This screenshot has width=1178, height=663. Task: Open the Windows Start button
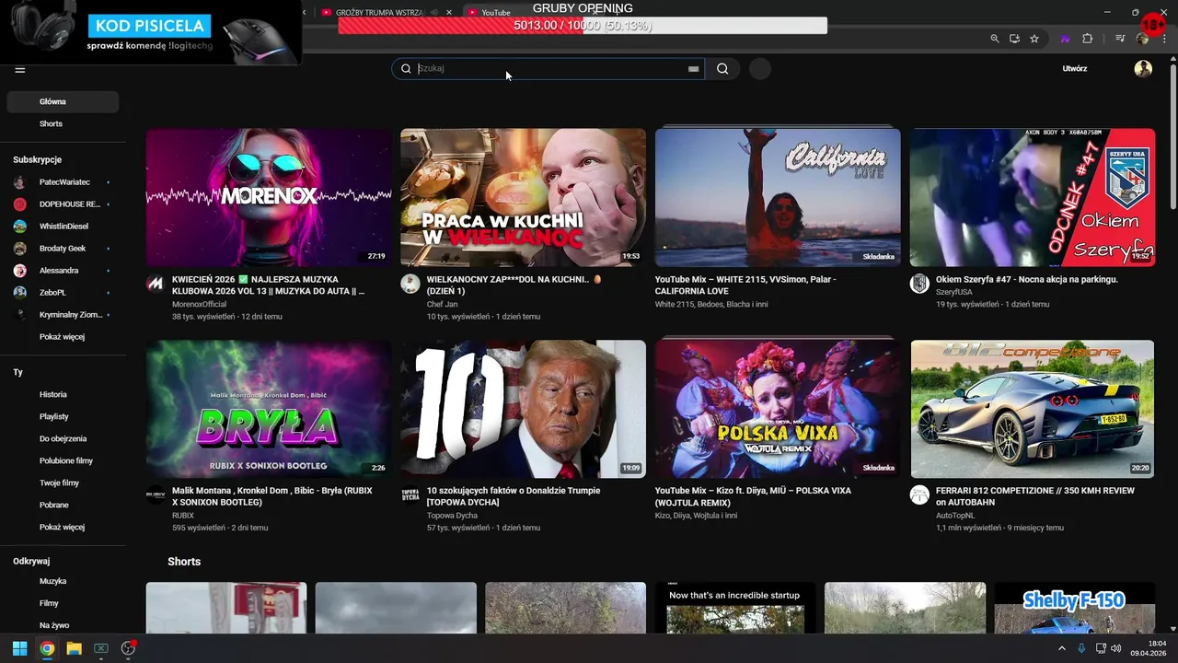pyautogui.click(x=19, y=648)
